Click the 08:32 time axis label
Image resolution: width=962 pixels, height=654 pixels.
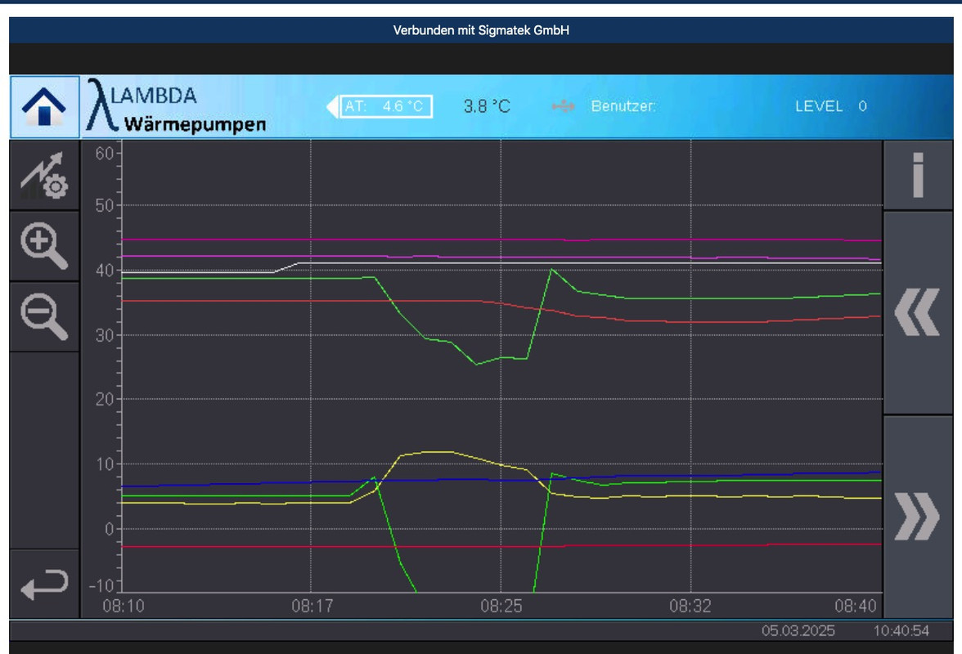[690, 607]
